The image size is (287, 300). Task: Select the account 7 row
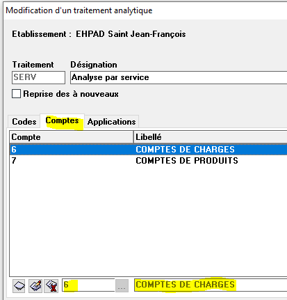148,161
